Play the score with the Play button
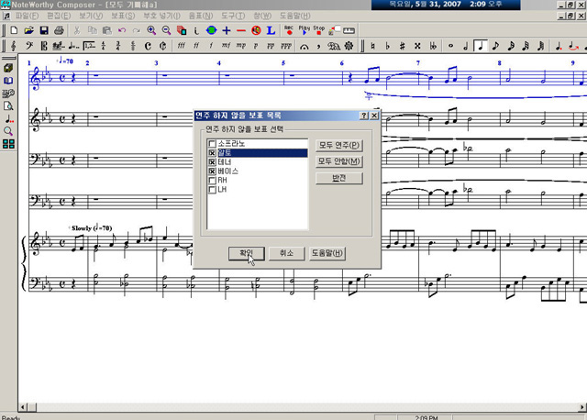Screen dimensions: 587x420 304,30
